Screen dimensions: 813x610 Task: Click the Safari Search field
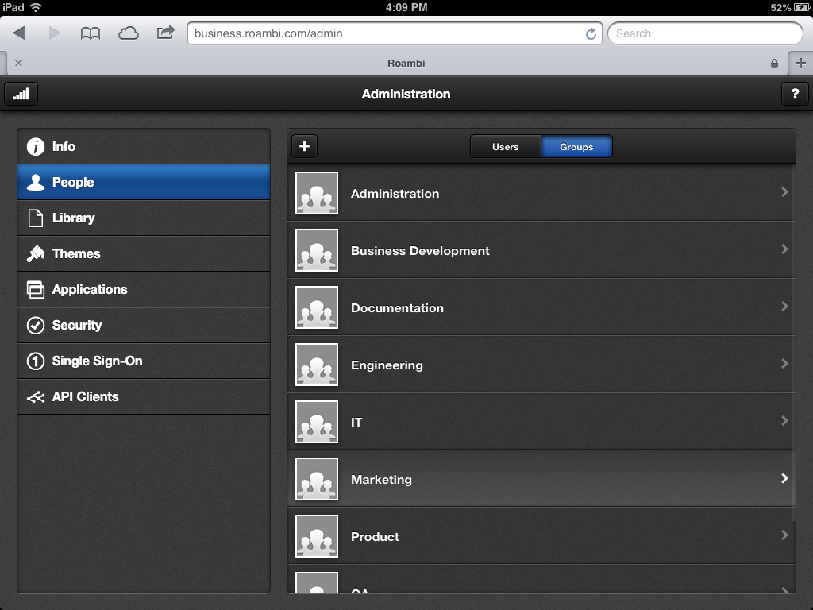click(705, 33)
